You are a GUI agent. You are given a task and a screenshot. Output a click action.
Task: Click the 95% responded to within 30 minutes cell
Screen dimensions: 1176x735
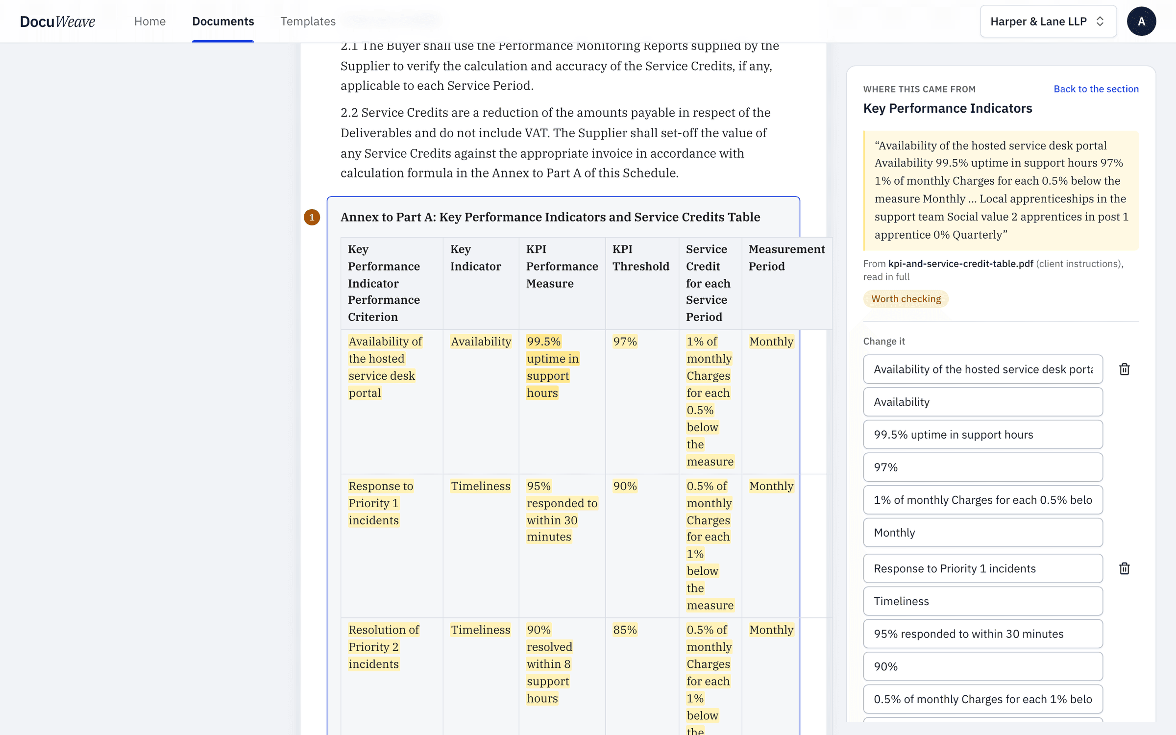click(x=562, y=546)
